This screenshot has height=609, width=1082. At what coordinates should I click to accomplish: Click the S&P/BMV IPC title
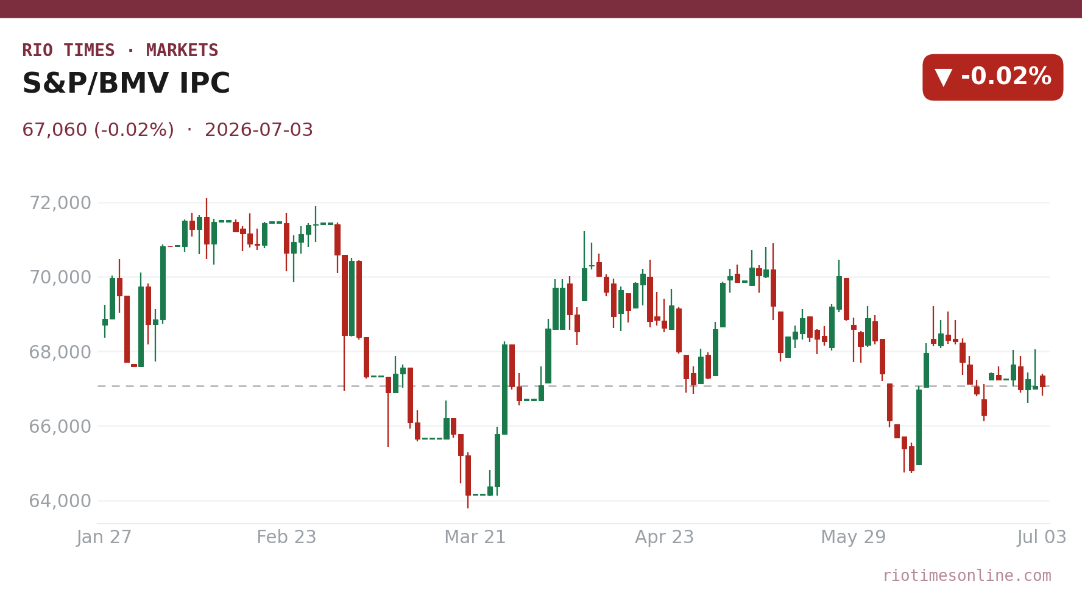click(x=126, y=84)
